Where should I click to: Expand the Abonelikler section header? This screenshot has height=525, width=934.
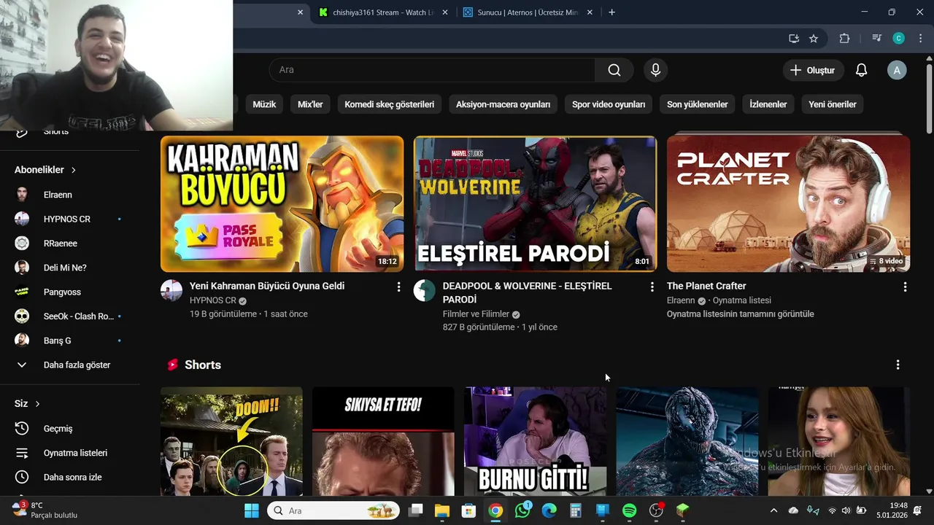click(45, 170)
